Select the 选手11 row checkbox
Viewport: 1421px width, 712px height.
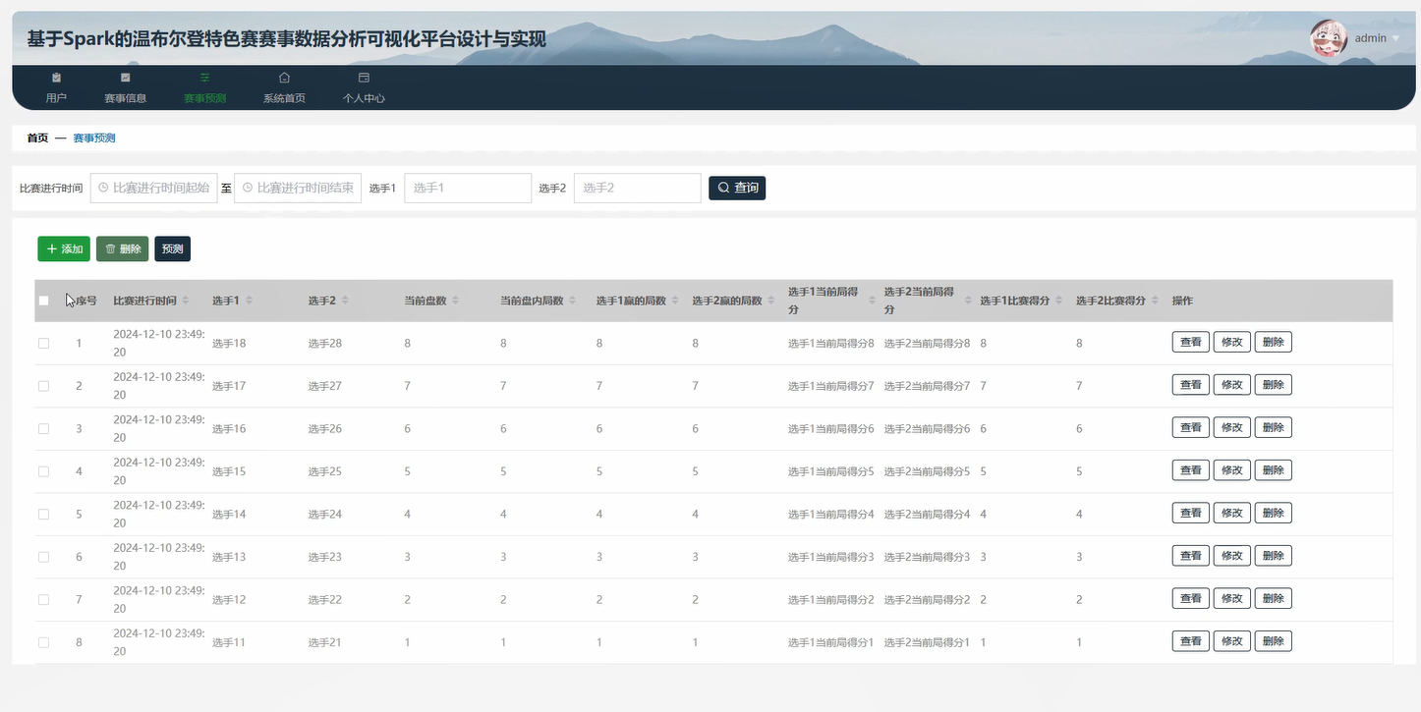[x=43, y=642]
